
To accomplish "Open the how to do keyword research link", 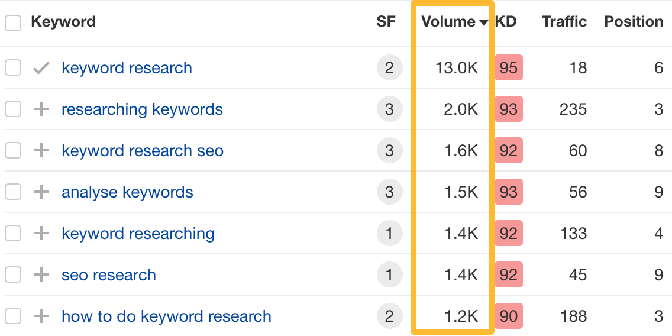I will coord(166,316).
